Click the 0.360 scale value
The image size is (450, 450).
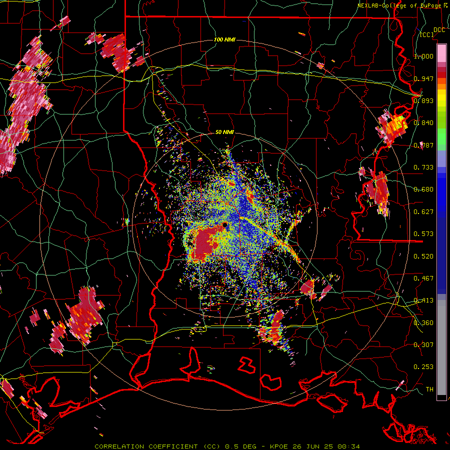[x=423, y=323]
